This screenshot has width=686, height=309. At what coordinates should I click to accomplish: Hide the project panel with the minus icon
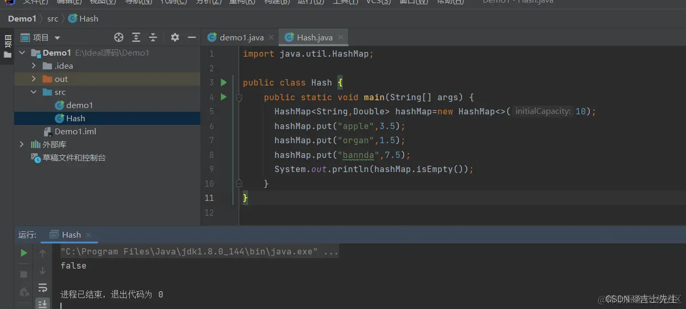coord(192,37)
